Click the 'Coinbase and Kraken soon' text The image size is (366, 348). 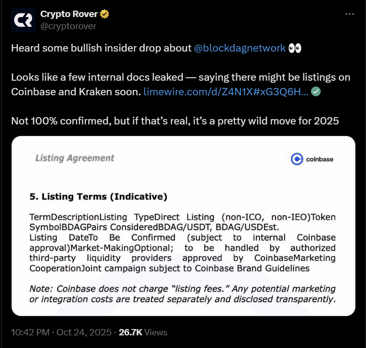(76, 91)
